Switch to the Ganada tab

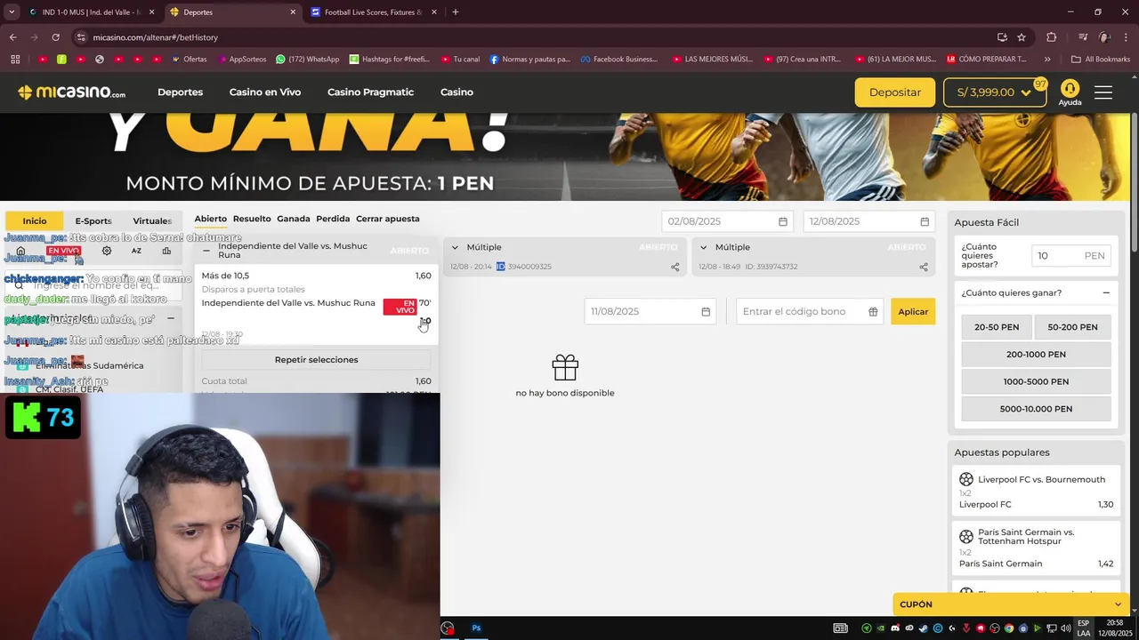[x=294, y=219]
